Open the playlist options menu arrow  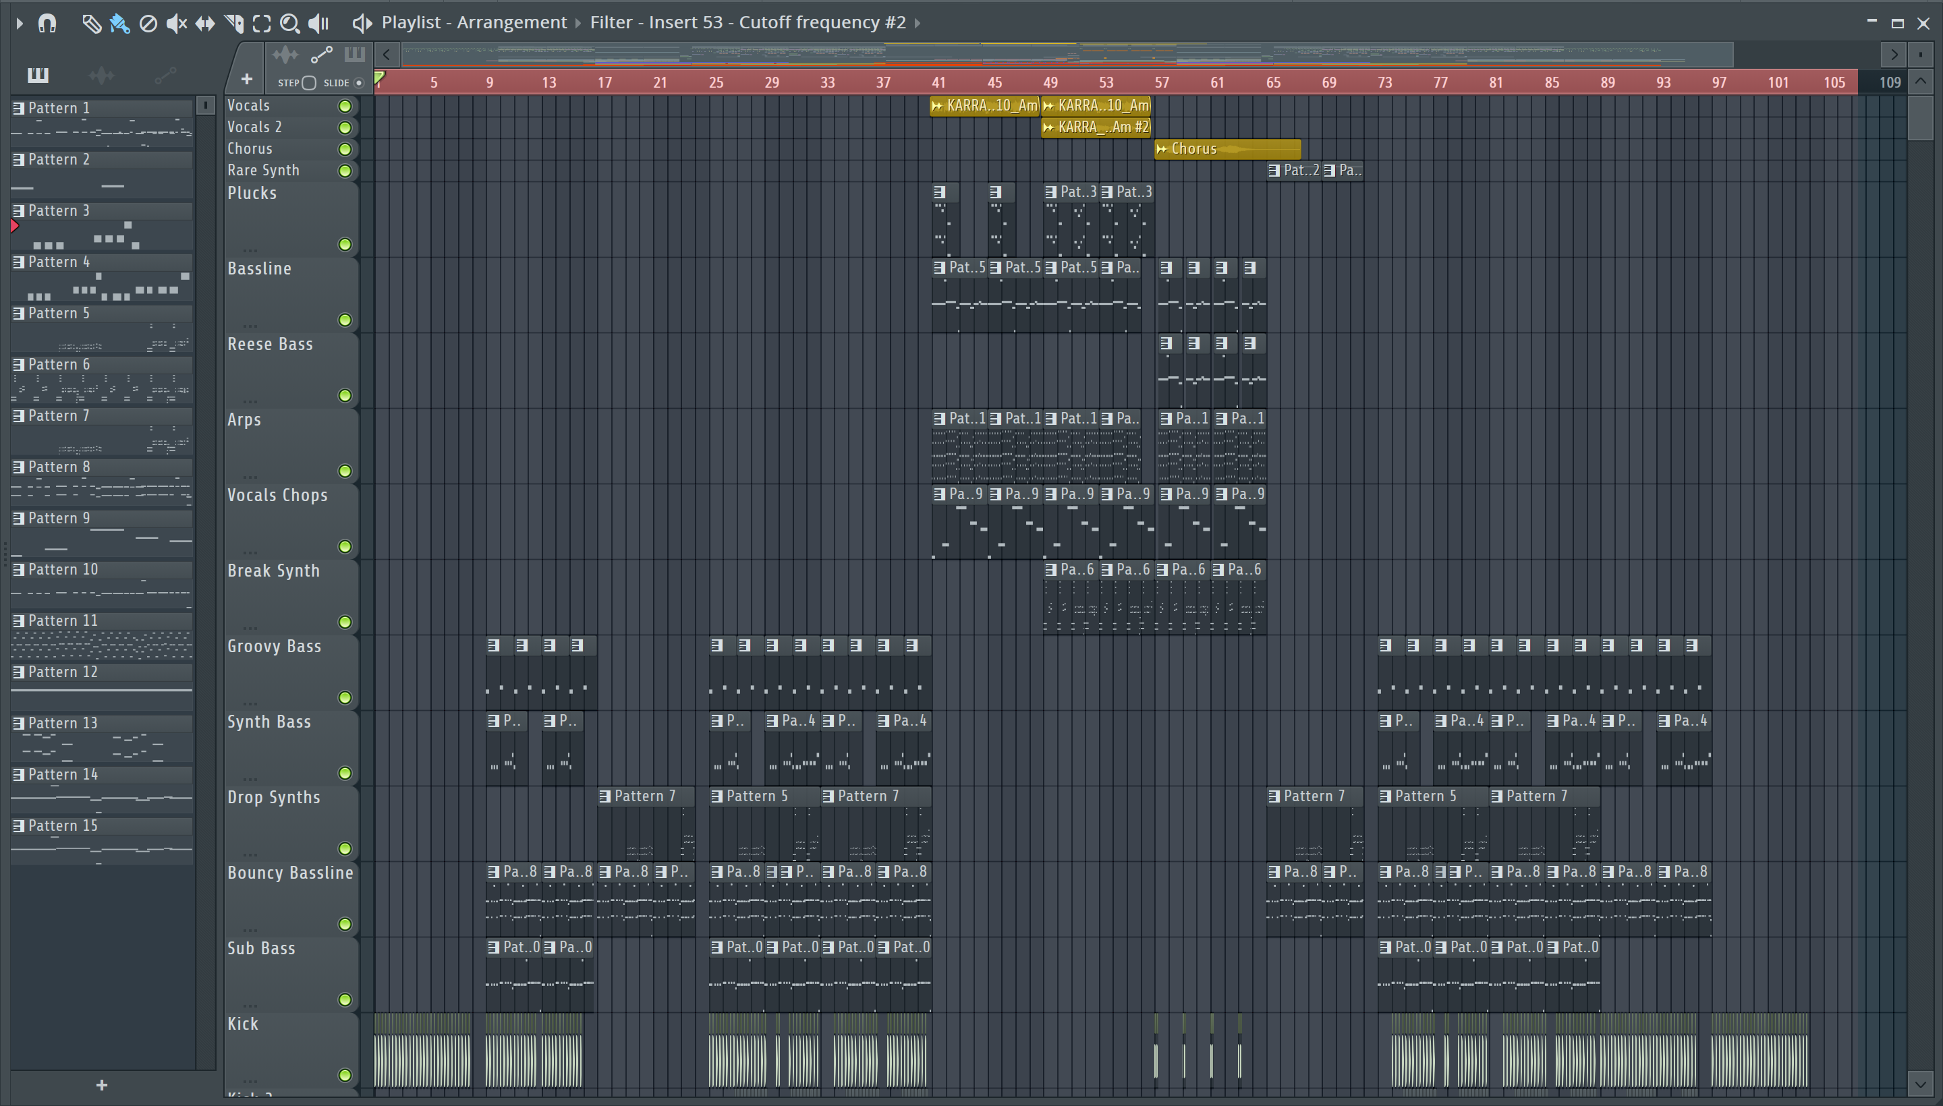(x=20, y=24)
